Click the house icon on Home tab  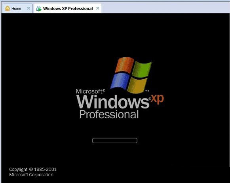click(x=8, y=8)
